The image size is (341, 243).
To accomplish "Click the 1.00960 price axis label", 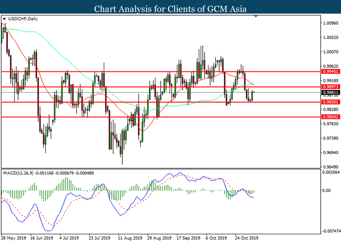I will click(330, 23).
